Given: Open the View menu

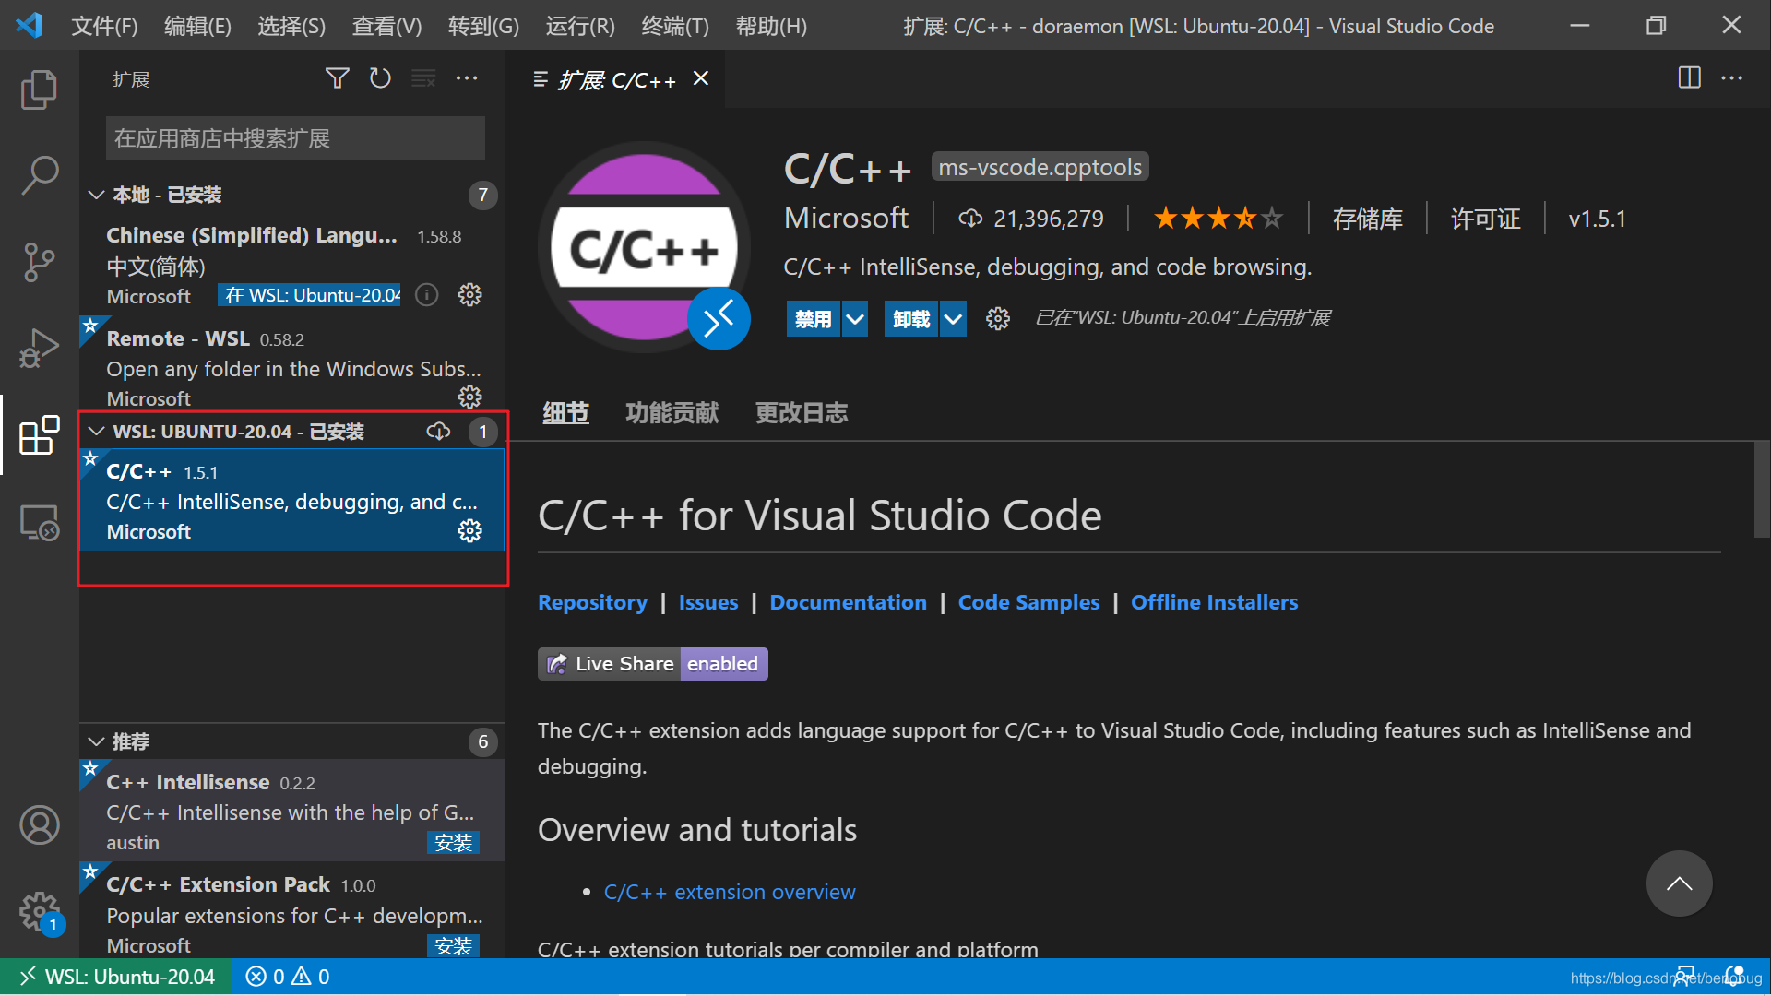Looking at the screenshot, I should (x=386, y=26).
